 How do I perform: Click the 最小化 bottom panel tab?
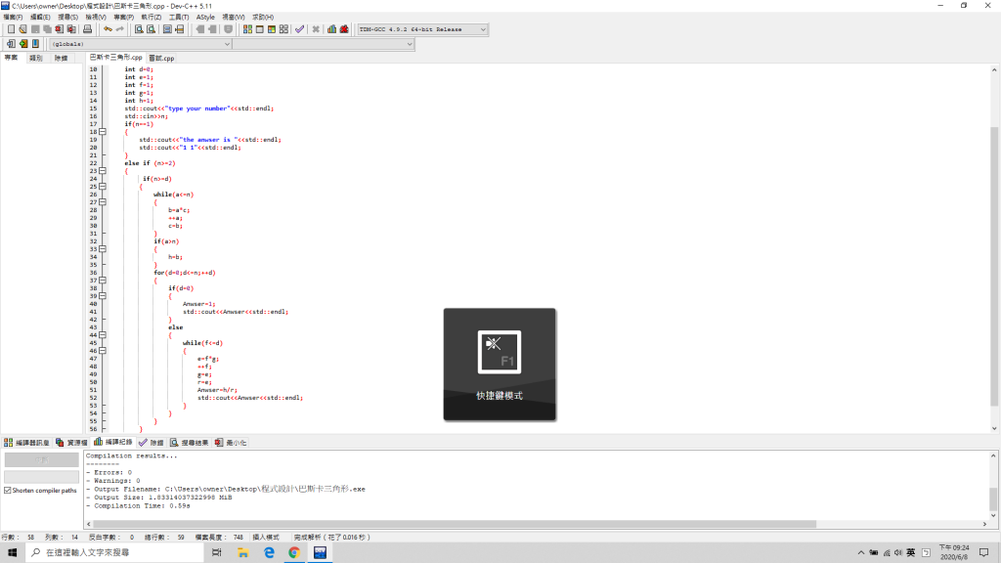click(231, 443)
